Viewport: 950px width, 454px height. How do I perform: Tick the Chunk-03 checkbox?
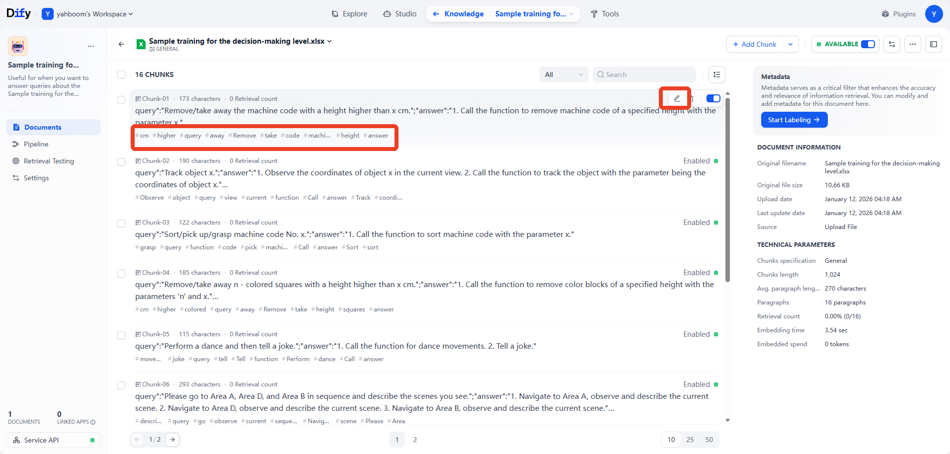pos(121,224)
